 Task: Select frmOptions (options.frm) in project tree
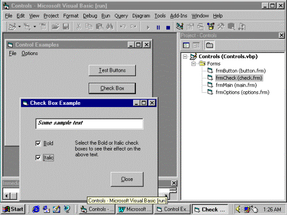pos(242,92)
